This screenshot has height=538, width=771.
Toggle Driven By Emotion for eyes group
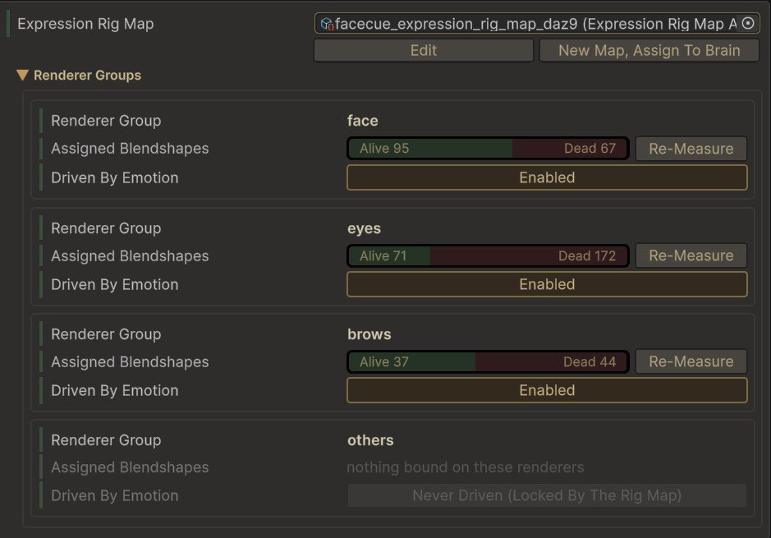click(x=547, y=284)
